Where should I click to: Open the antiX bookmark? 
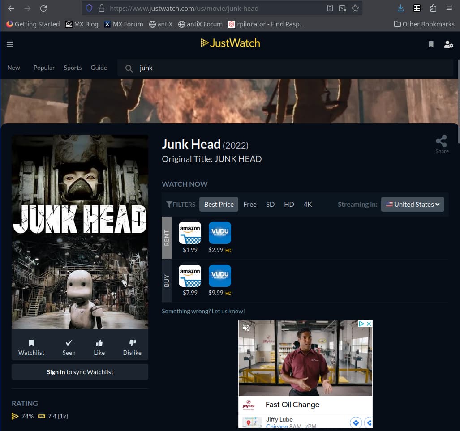[x=161, y=24]
